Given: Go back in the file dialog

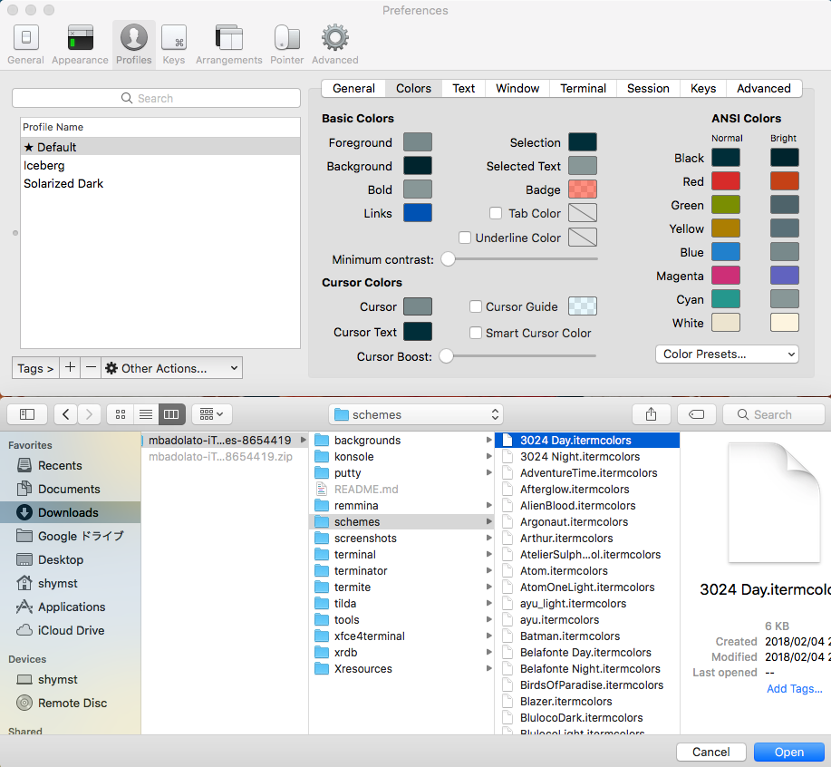Looking at the screenshot, I should pos(66,414).
